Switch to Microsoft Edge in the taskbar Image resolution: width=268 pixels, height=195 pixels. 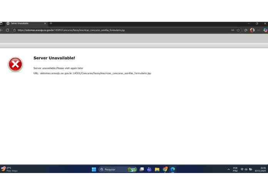[x=173, y=169]
